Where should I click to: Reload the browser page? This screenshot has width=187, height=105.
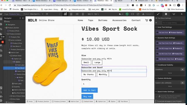click(10, 5)
